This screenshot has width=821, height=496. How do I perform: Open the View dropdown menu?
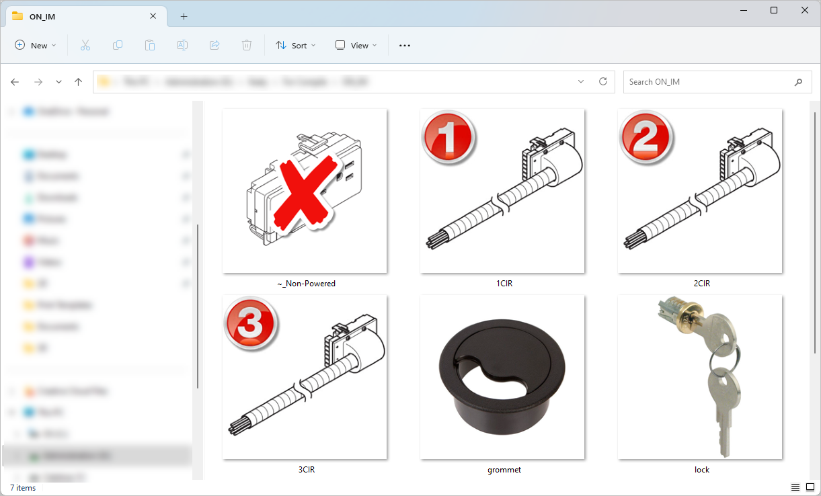tap(355, 45)
